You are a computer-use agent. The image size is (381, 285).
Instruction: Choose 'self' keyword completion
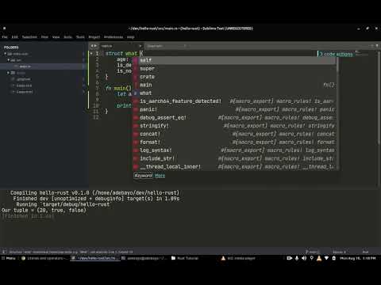[x=235, y=60]
